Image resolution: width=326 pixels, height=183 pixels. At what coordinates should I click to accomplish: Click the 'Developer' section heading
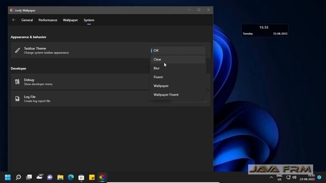pos(18,69)
